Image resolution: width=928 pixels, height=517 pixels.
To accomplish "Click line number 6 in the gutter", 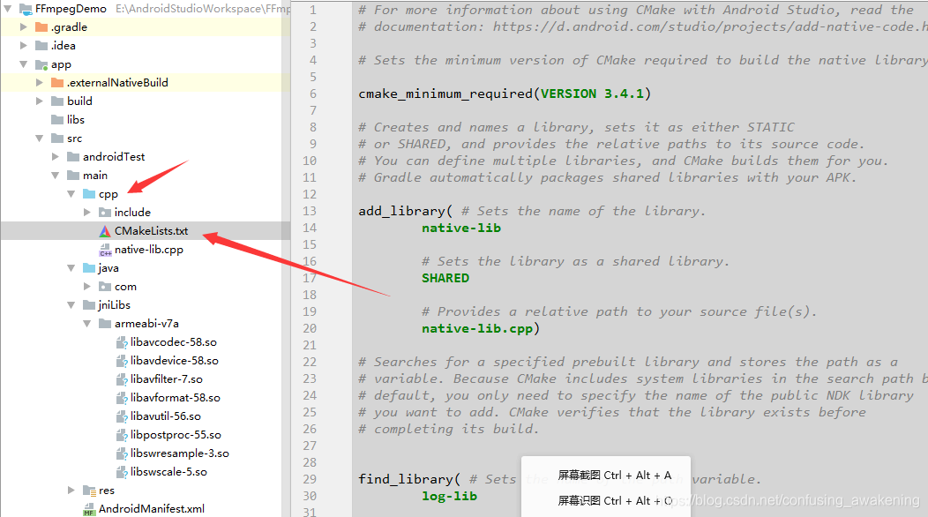I will (x=312, y=94).
